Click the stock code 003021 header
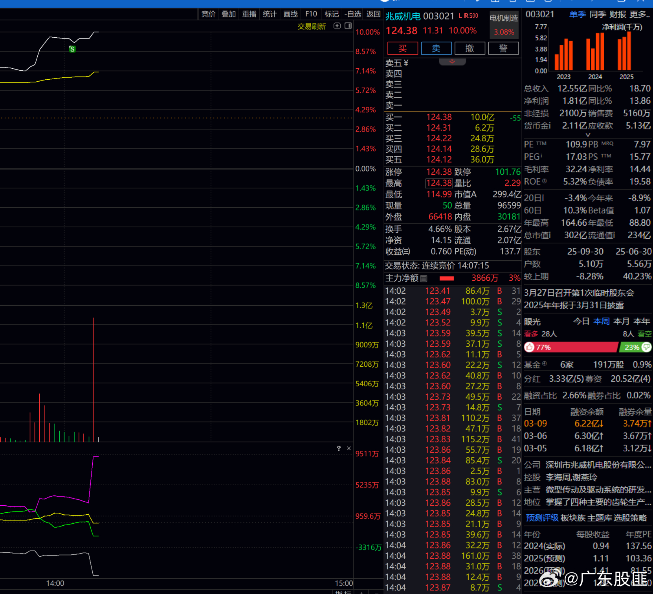Image resolution: width=653 pixels, height=594 pixels. click(x=438, y=16)
